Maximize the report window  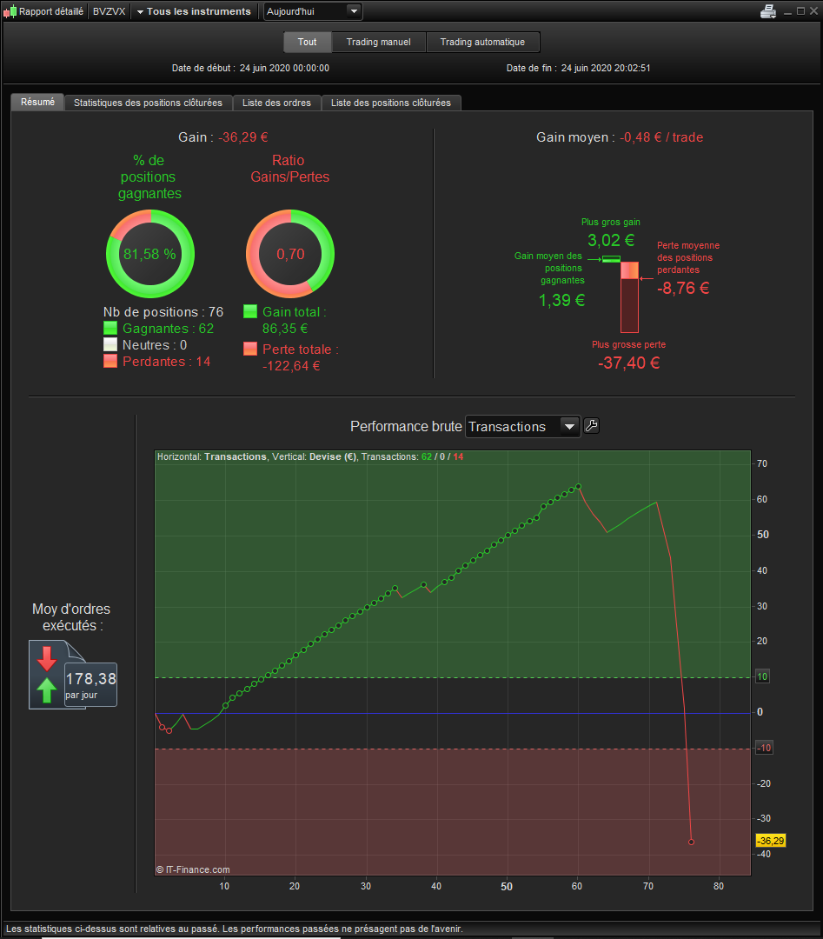801,10
